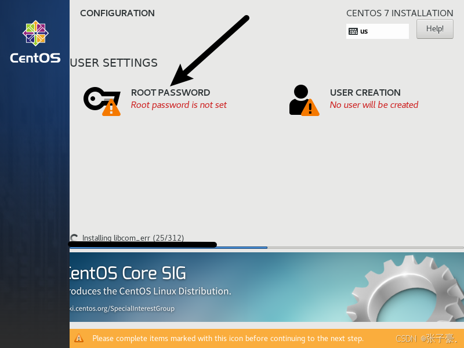
Task: Click 'Installing libcom_err (25/312)' status text
Action: [x=133, y=238]
